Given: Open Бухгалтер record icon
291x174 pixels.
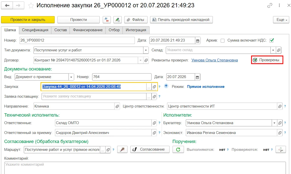Looking at the screenshot, I should pos(280,123).
